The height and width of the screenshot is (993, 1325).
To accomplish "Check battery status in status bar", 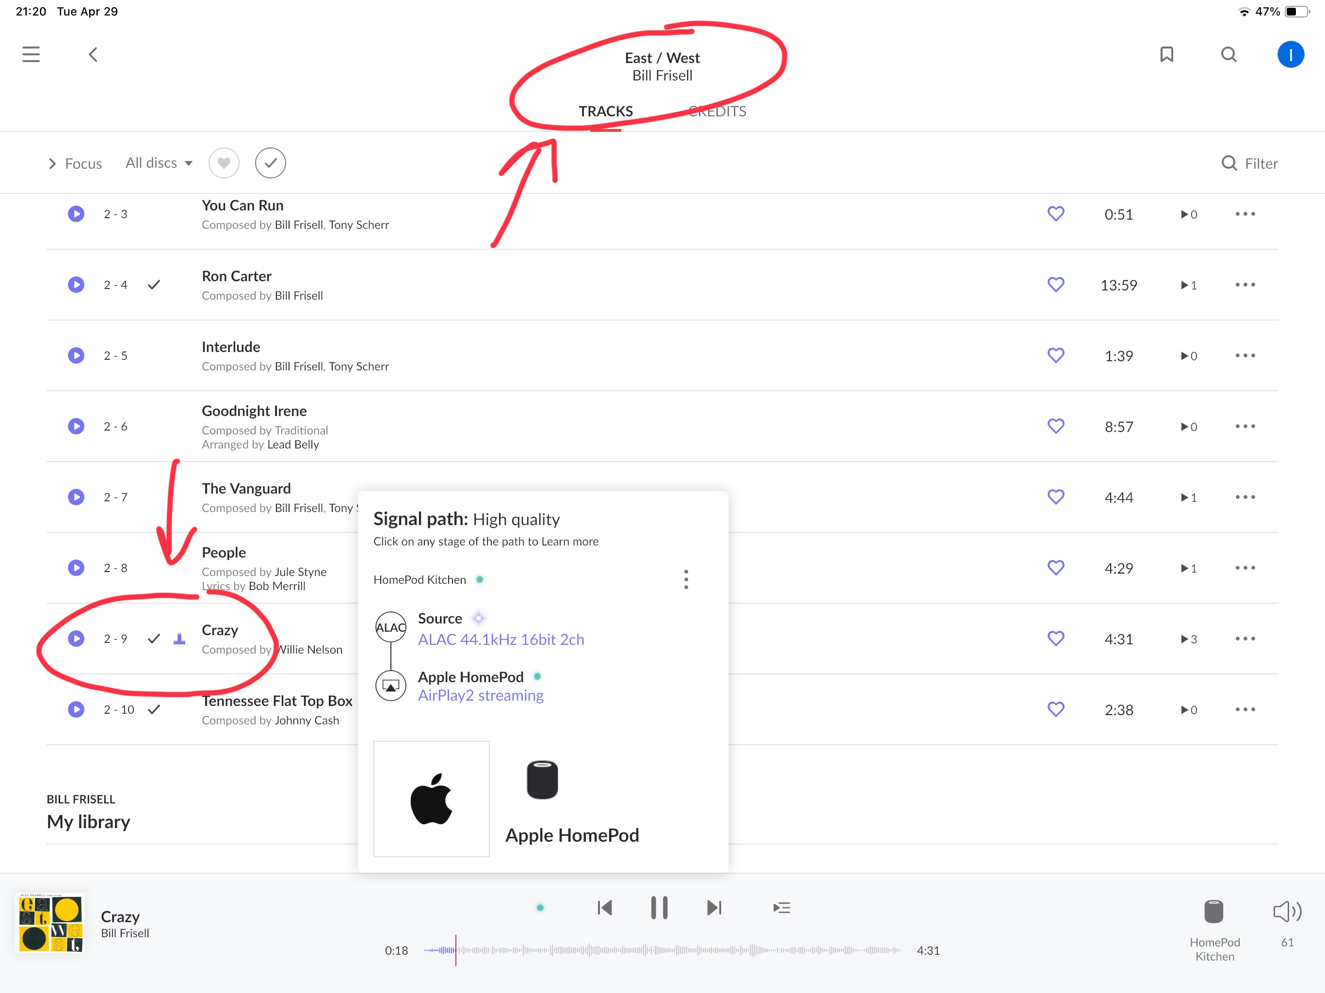I will coord(1297,11).
